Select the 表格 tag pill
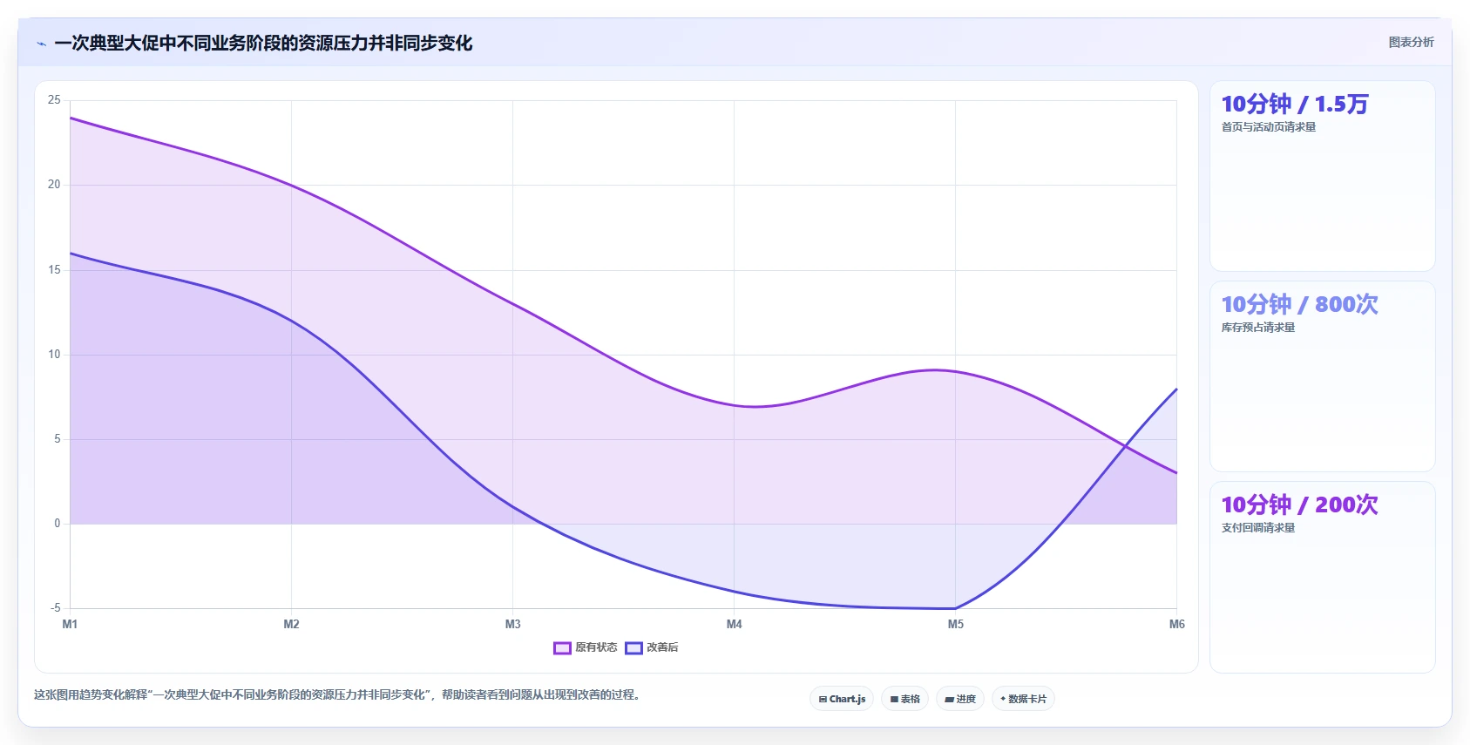The image size is (1470, 745). (x=904, y=699)
